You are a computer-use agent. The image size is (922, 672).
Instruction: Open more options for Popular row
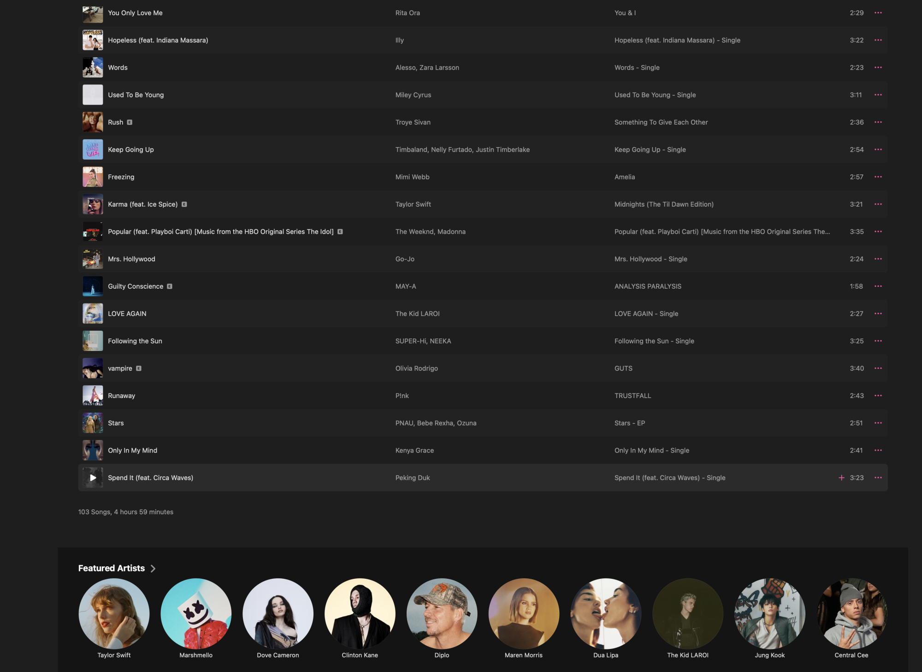pyautogui.click(x=878, y=232)
